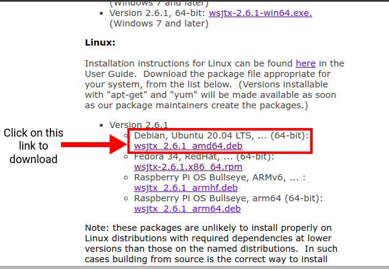Download wsjtx_2.6.1_arm64.deb package

pyautogui.click(x=186, y=209)
